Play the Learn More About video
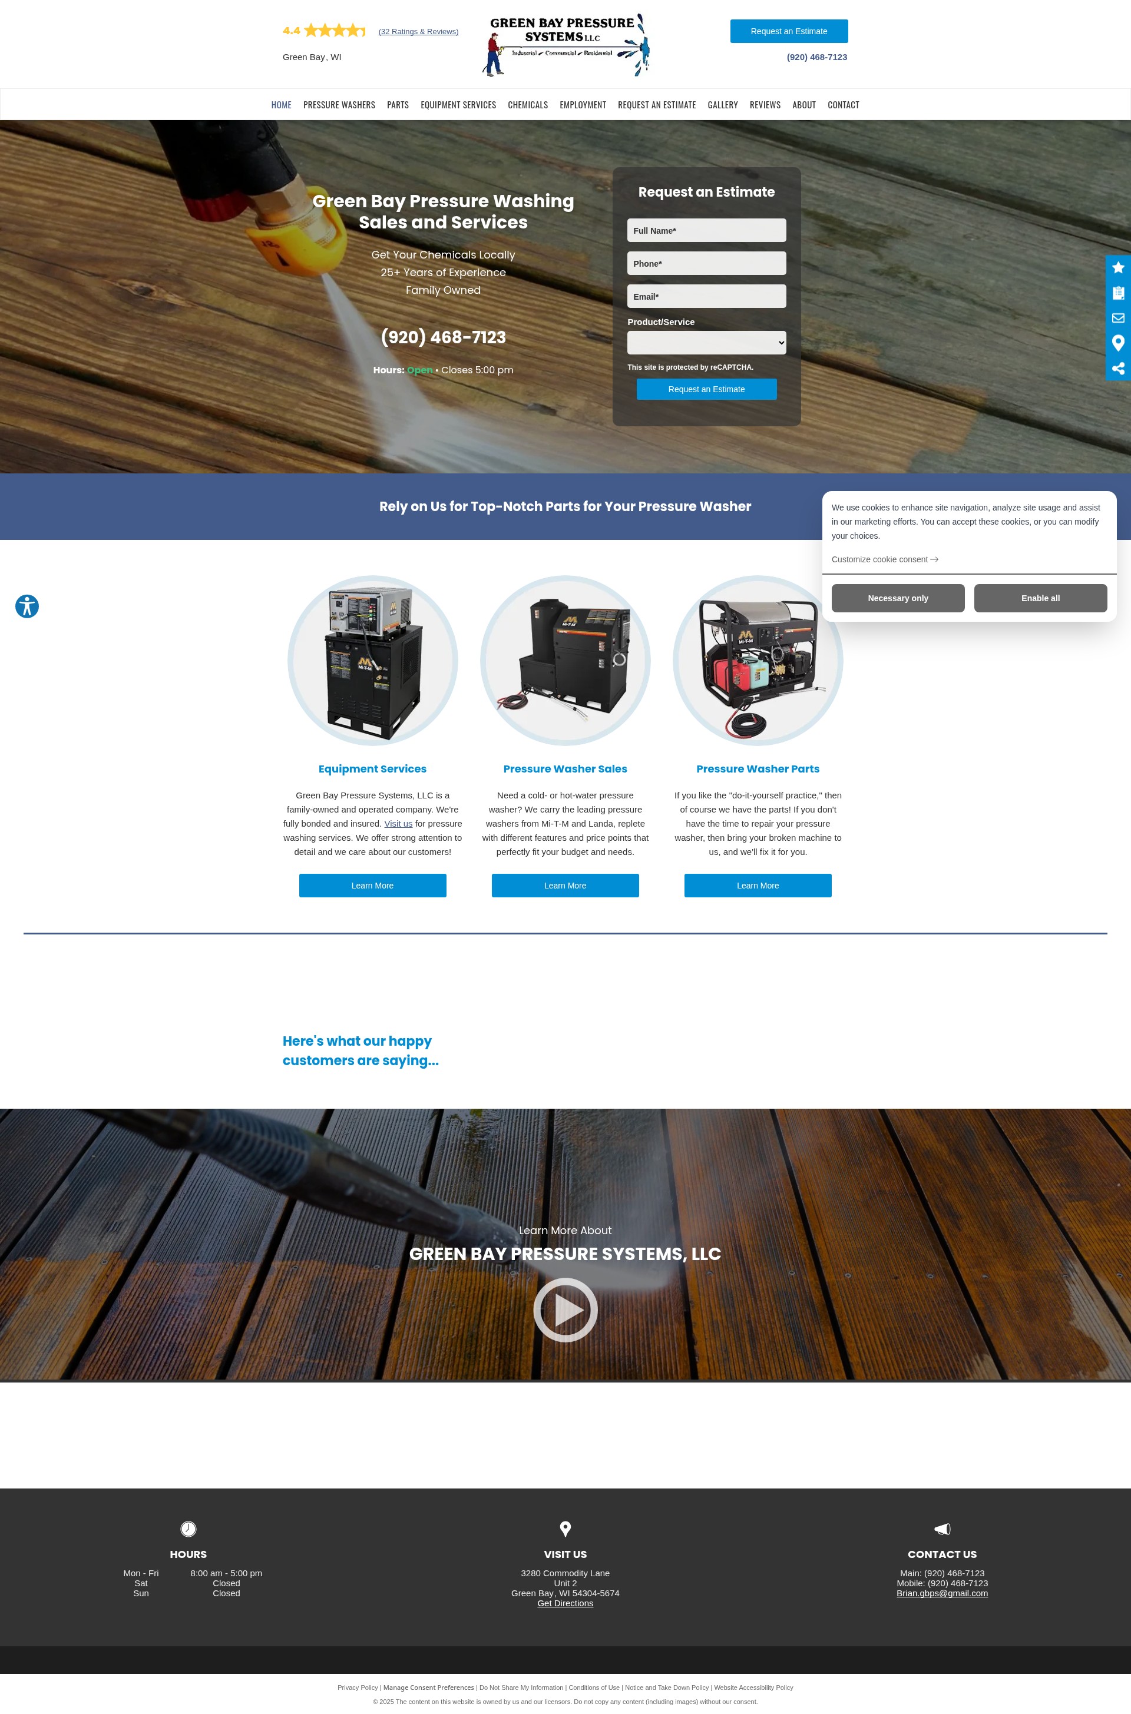1131x1714 pixels. click(565, 1309)
